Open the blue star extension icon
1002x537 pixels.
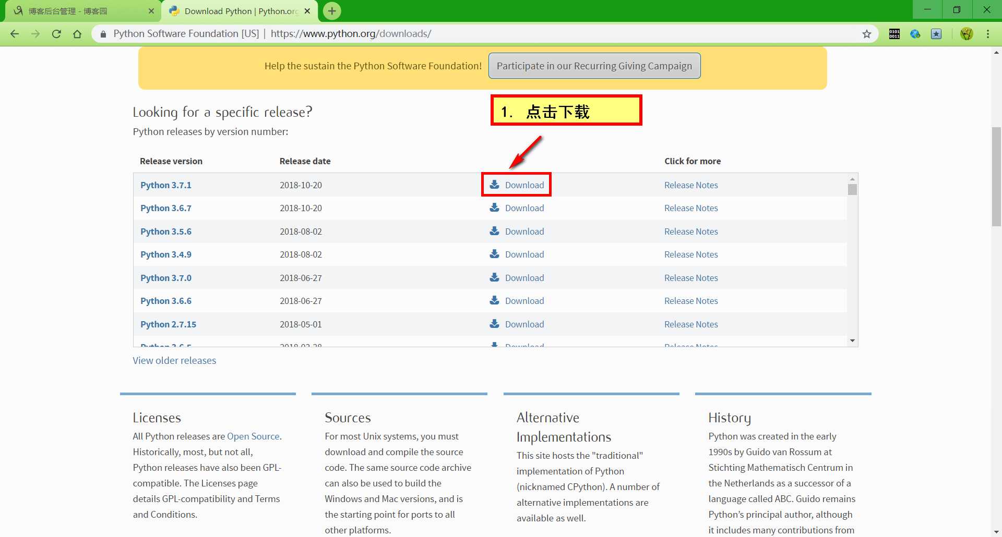point(936,34)
